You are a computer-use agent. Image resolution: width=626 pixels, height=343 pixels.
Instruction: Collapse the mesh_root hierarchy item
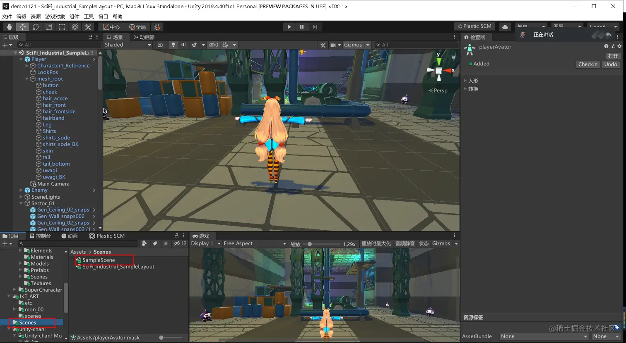point(27,79)
